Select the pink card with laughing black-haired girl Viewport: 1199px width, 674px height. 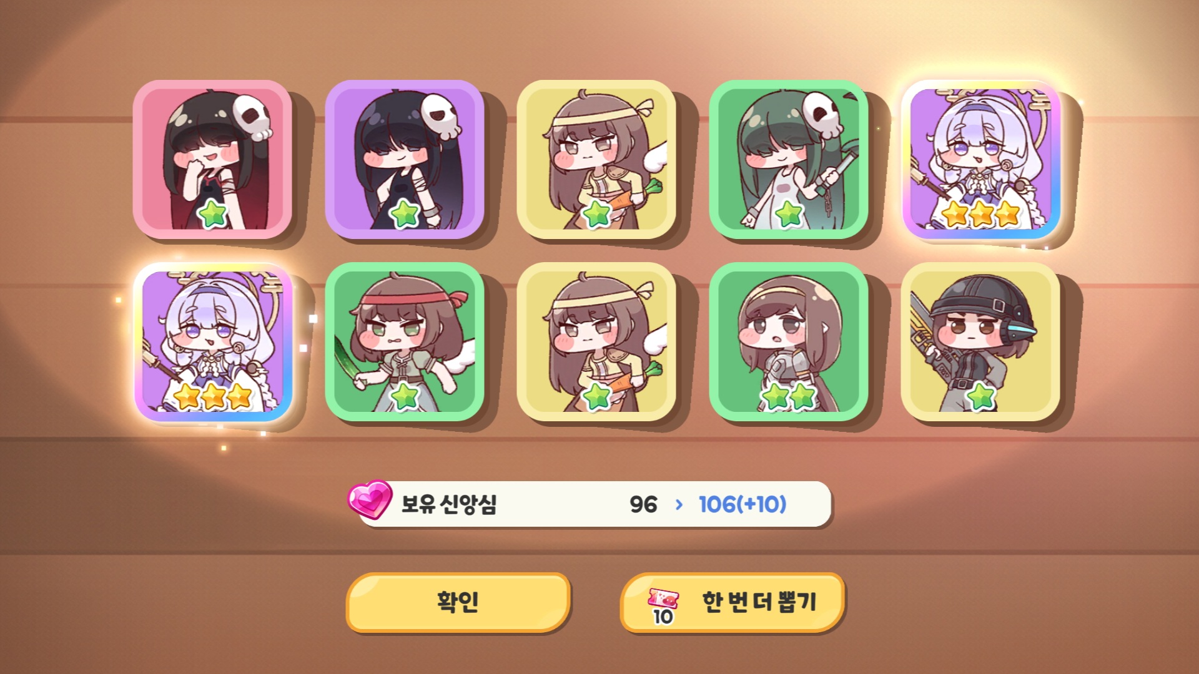pyautogui.click(x=212, y=159)
